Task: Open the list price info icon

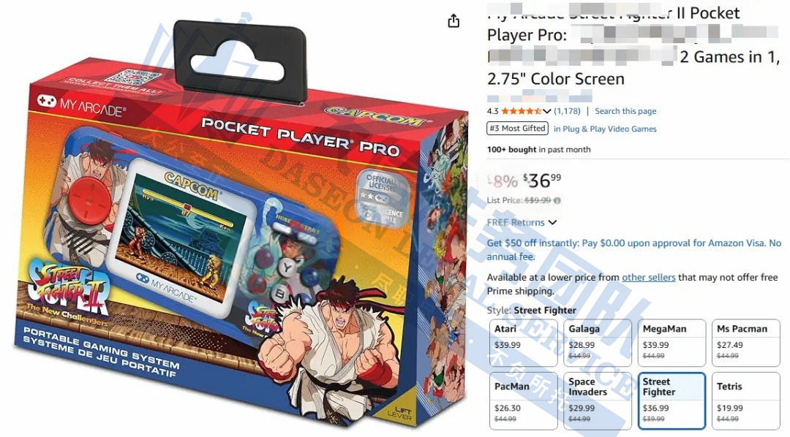Action: coord(557,200)
